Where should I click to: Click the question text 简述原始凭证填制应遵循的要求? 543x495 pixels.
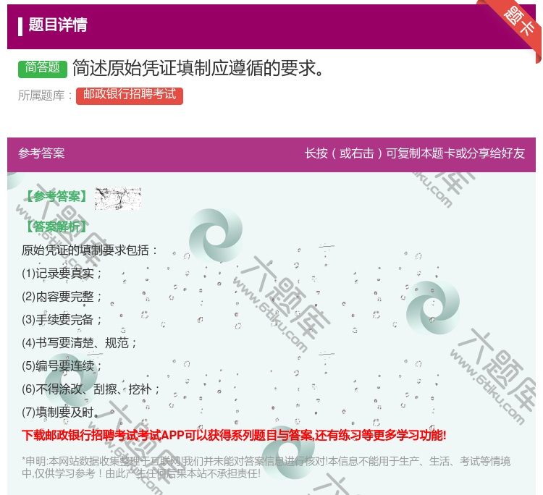(x=199, y=68)
